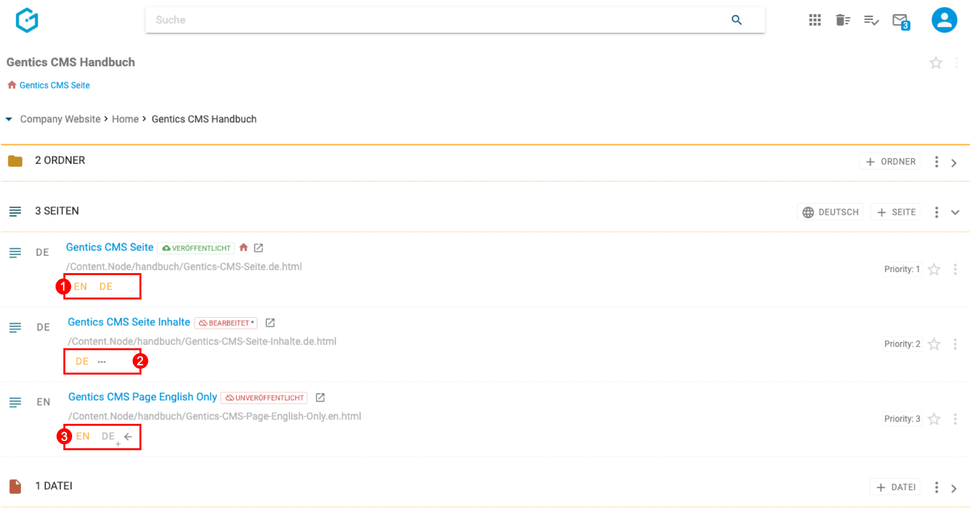This screenshot has width=970, height=517.
Task: Open the Gentics CMS Seite start page link
Action: tap(55, 85)
